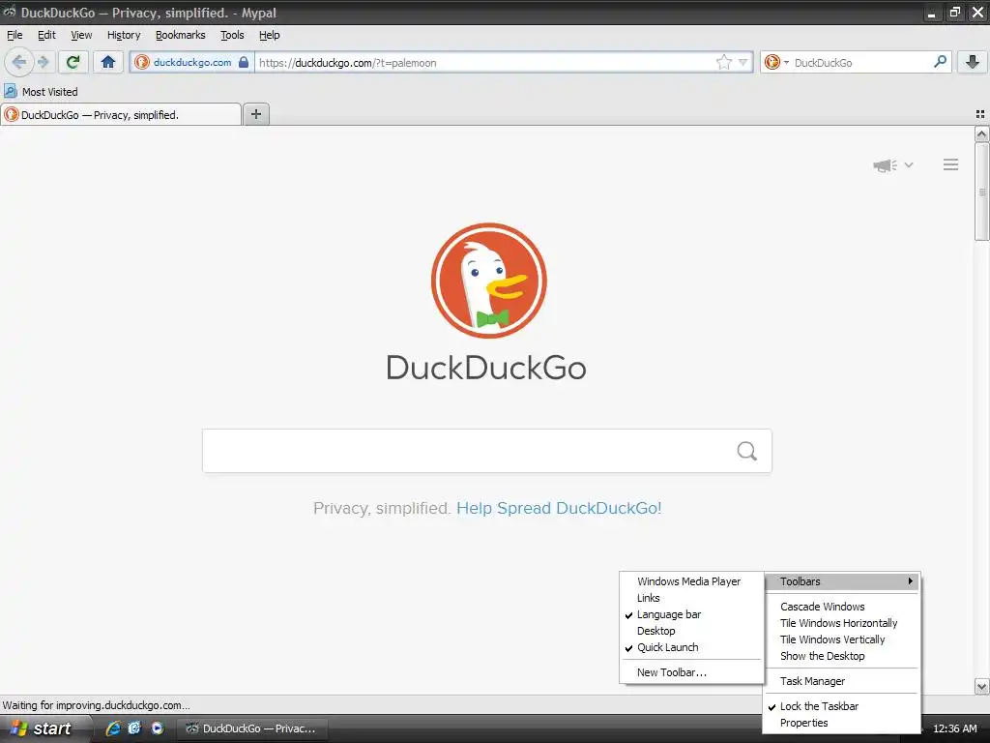
Task: Launch Internet Explorer from Quick Launch
Action: pyautogui.click(x=113, y=728)
